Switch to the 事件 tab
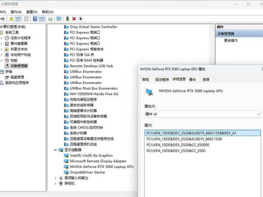263x197 pixels. [192, 79]
